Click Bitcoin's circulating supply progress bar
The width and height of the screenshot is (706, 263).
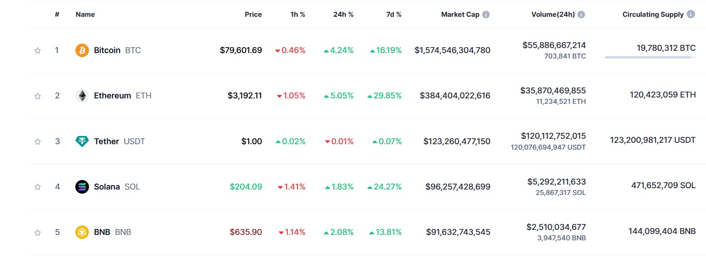[650, 58]
